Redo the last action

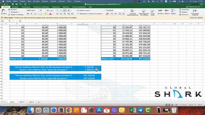25,4
